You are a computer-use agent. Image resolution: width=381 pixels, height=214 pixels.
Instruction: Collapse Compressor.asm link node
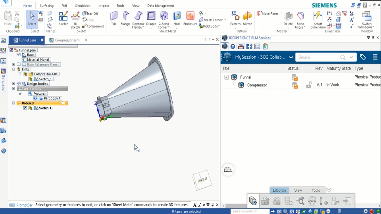[x=20, y=74]
